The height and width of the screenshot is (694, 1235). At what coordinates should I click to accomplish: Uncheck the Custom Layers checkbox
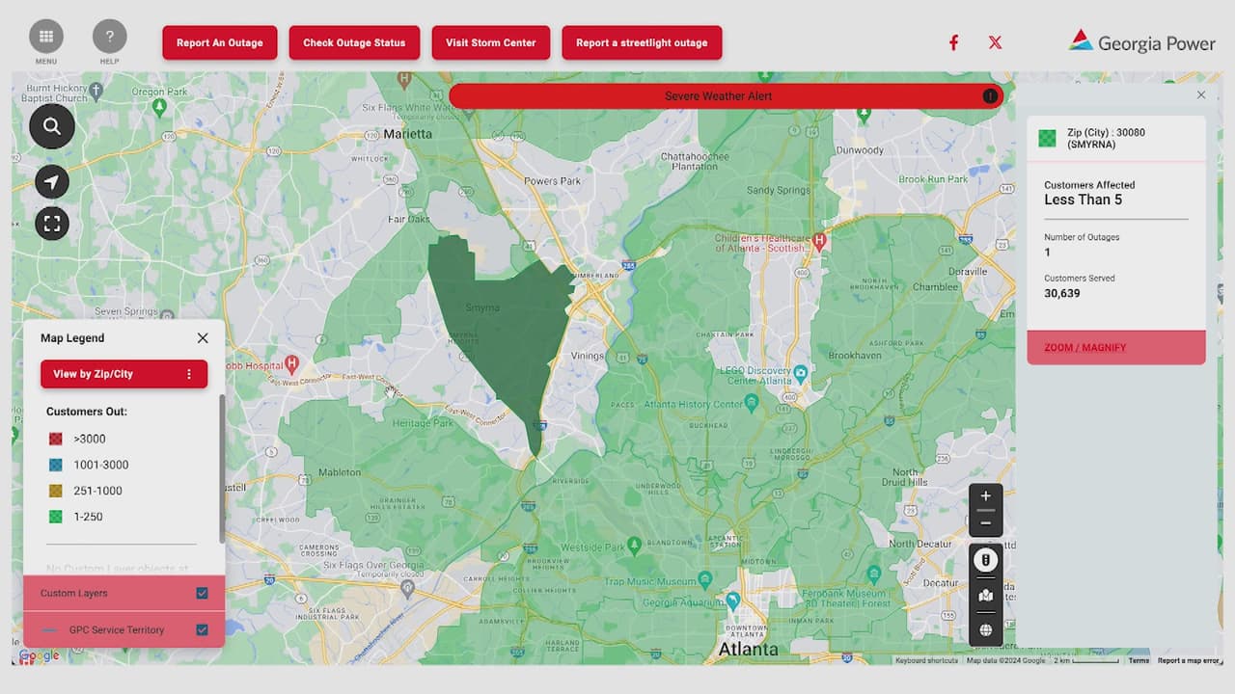(x=202, y=594)
